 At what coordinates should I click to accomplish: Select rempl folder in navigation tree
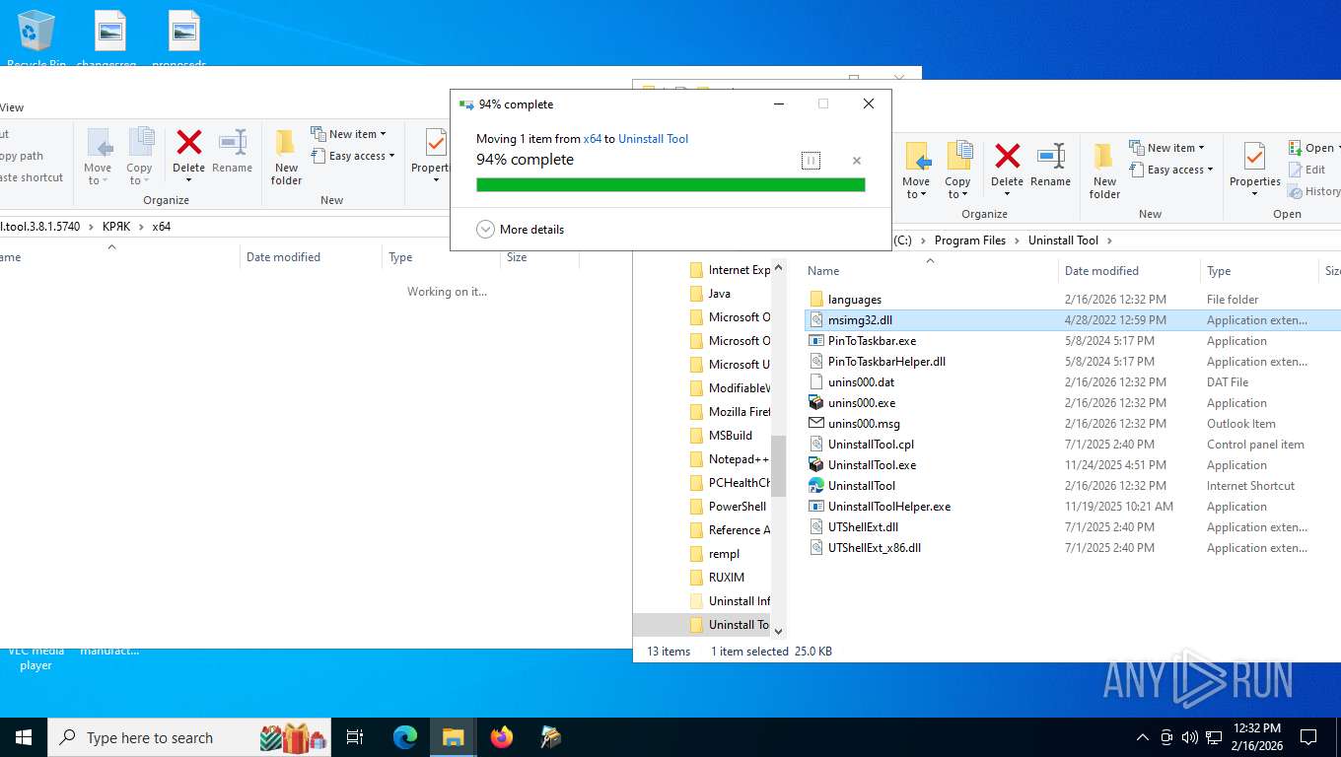point(724,554)
